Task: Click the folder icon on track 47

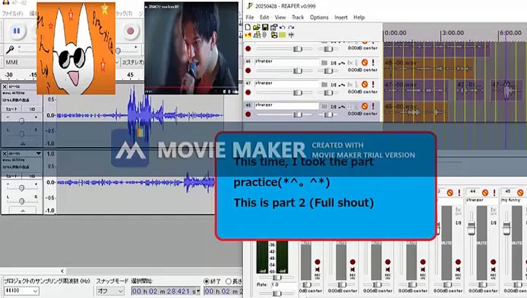Action: pos(324,84)
